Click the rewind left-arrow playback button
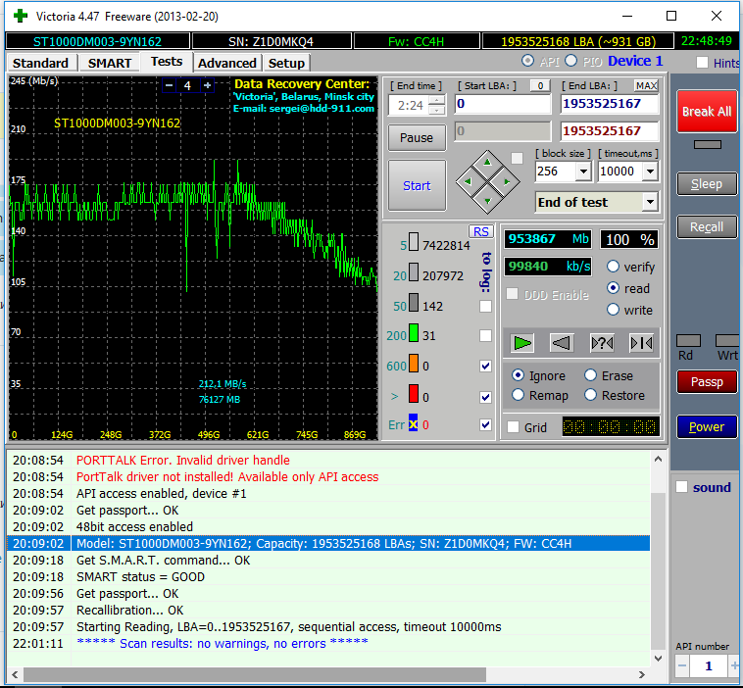 point(562,343)
